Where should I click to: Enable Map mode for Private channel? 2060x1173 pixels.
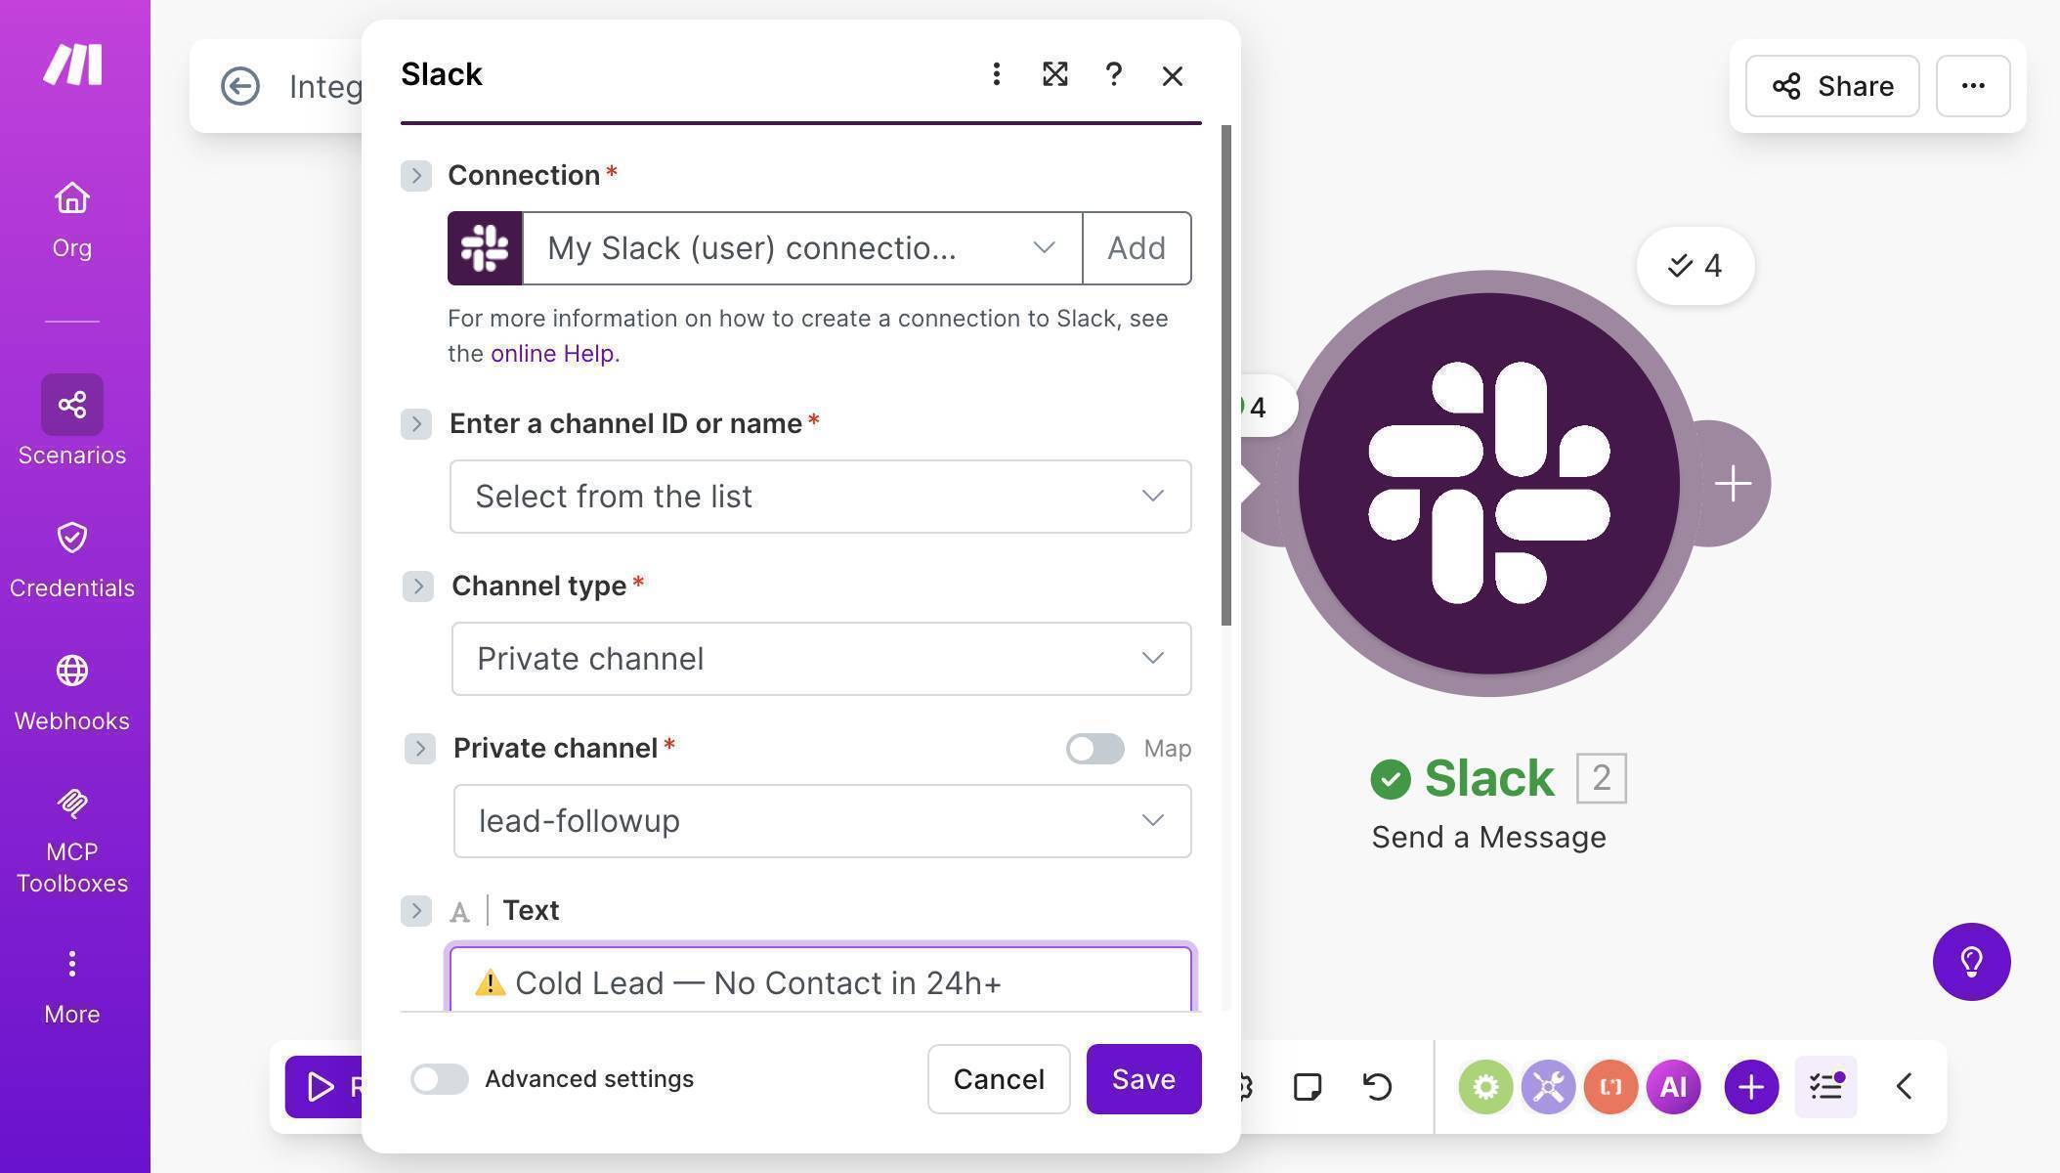click(x=1094, y=749)
